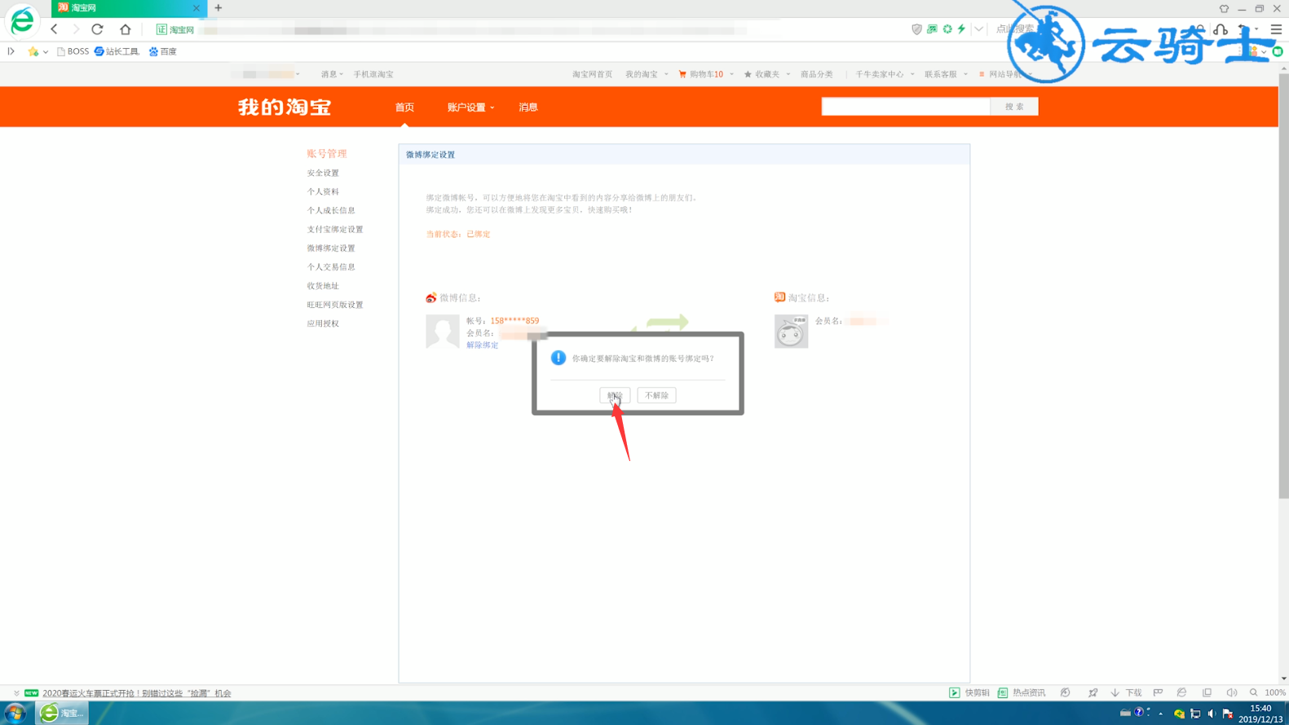Select 微博绑定设置 in the sidebar
The image size is (1289, 725).
(x=331, y=248)
